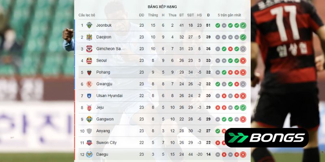
Task: Click the Jeonbuk club crest icon
Action: tap(89, 25)
